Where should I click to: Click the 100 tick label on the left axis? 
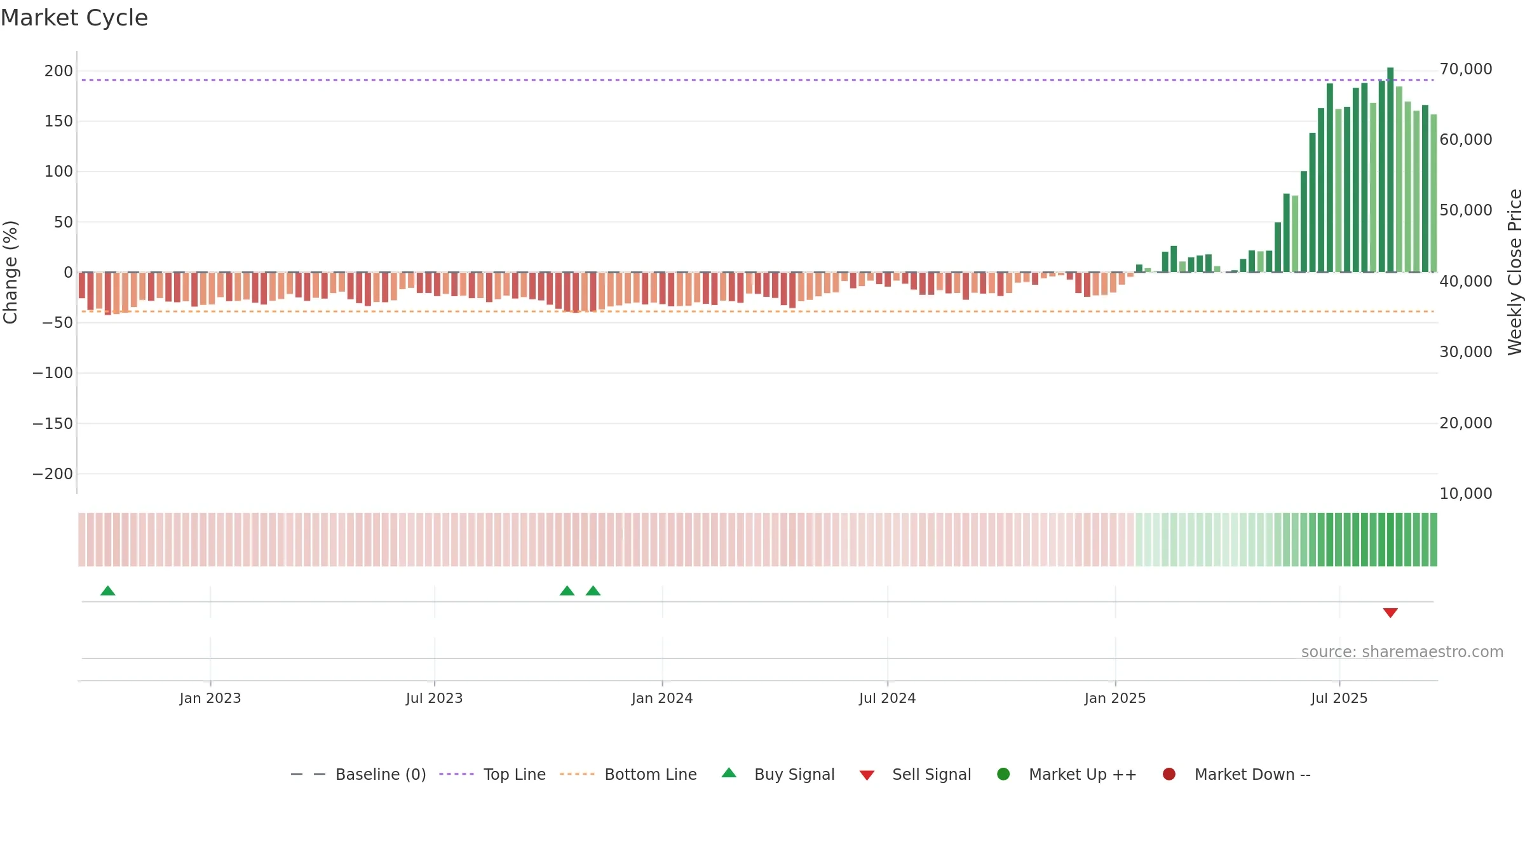(x=58, y=172)
